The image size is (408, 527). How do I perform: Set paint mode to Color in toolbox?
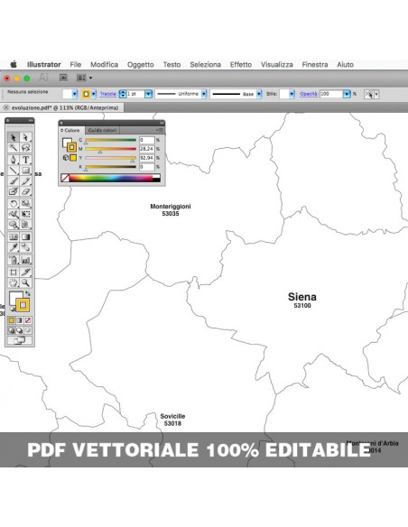click(12, 320)
